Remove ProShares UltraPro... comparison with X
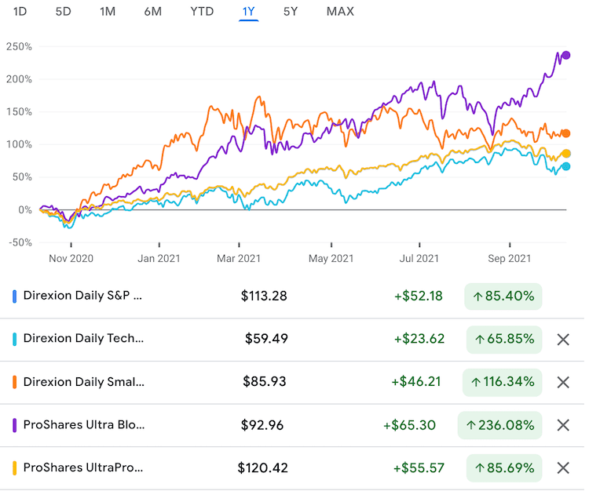 coord(563,468)
